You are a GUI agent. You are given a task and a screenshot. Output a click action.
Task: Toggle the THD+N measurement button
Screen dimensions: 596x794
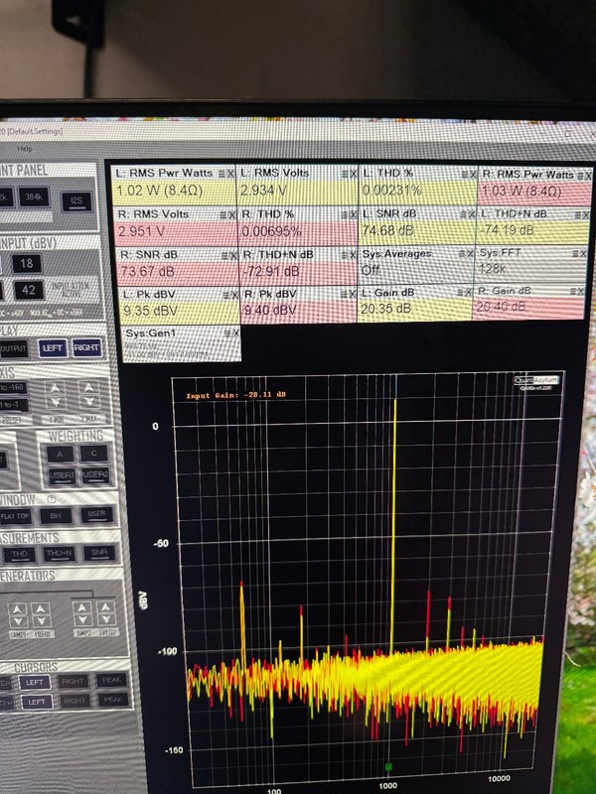pyautogui.click(x=60, y=554)
